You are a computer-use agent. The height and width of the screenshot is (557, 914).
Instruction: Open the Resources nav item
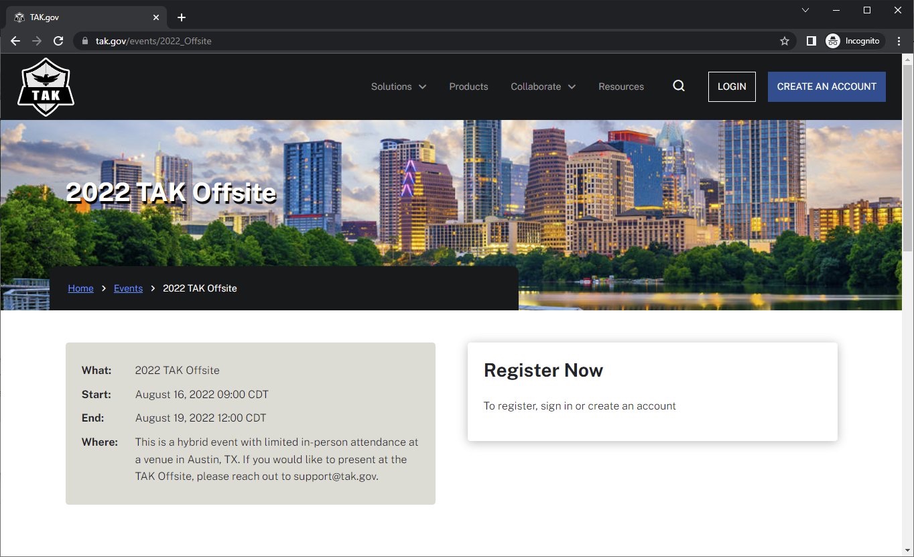[x=621, y=86]
